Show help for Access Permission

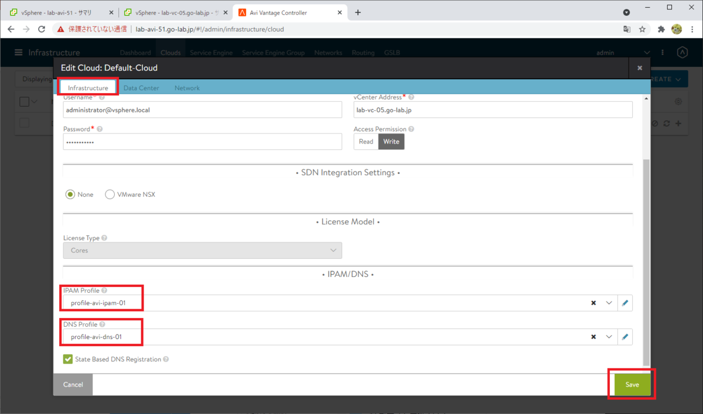(x=411, y=129)
